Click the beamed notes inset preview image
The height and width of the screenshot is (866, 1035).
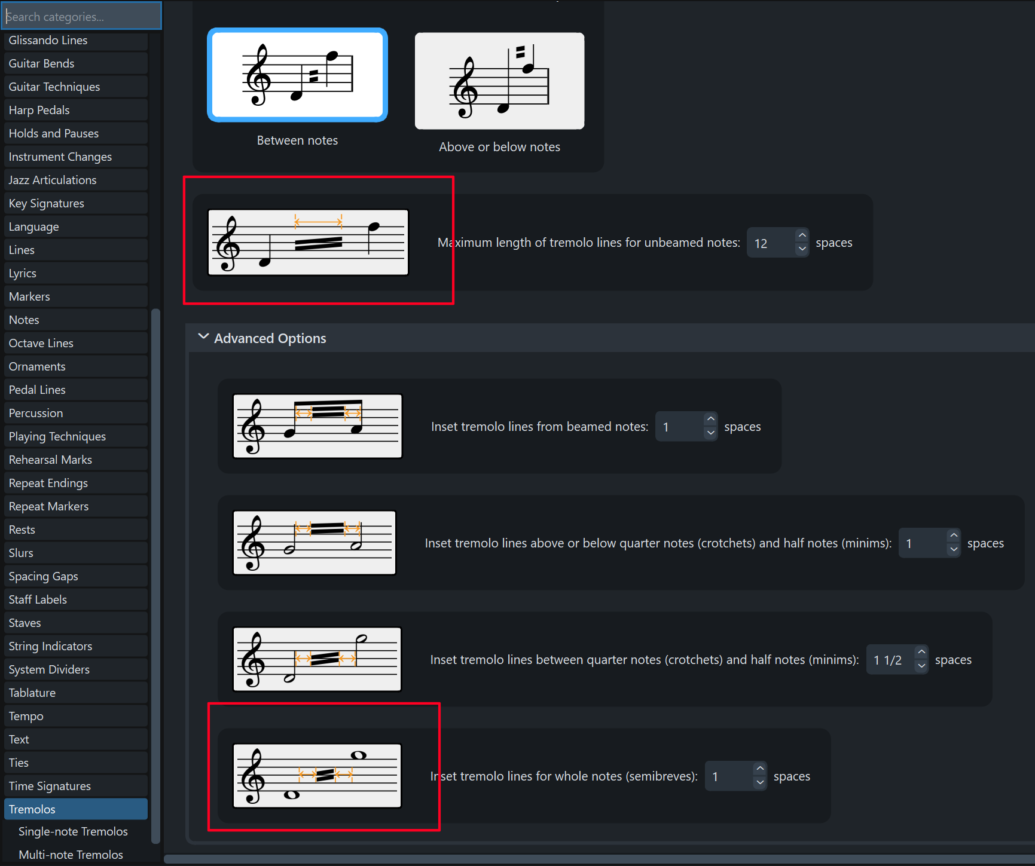(x=317, y=426)
